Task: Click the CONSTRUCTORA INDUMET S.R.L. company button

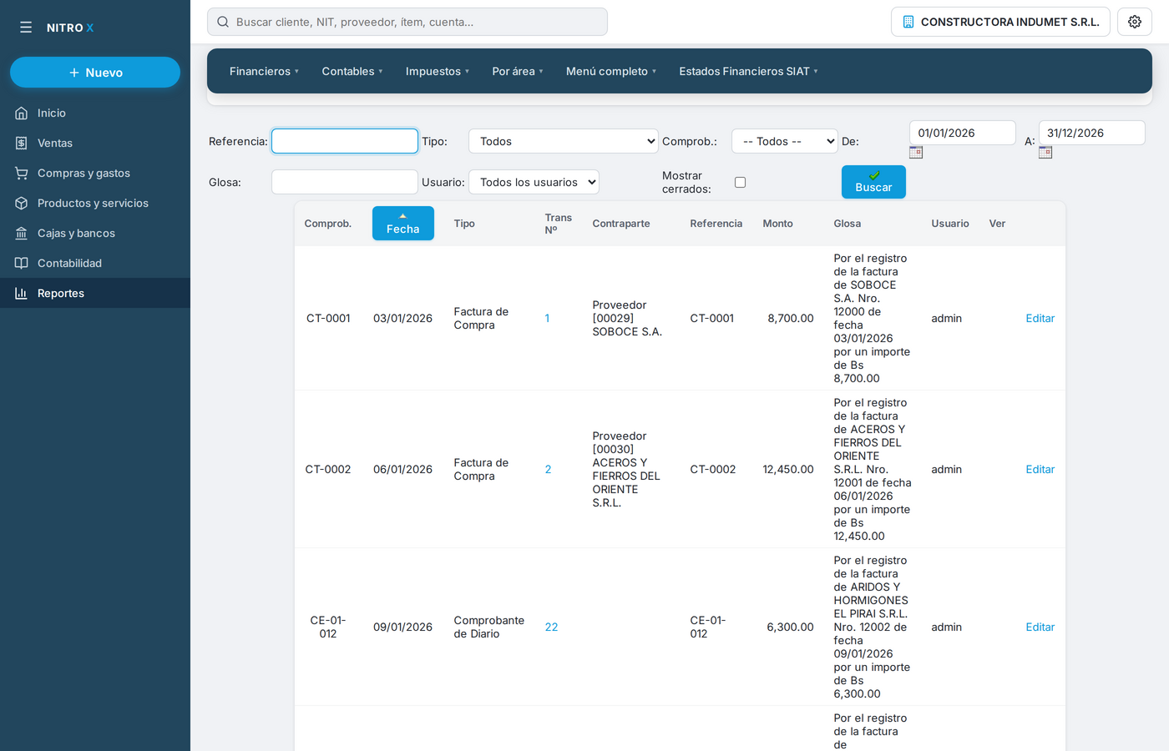Action: coord(1000,22)
